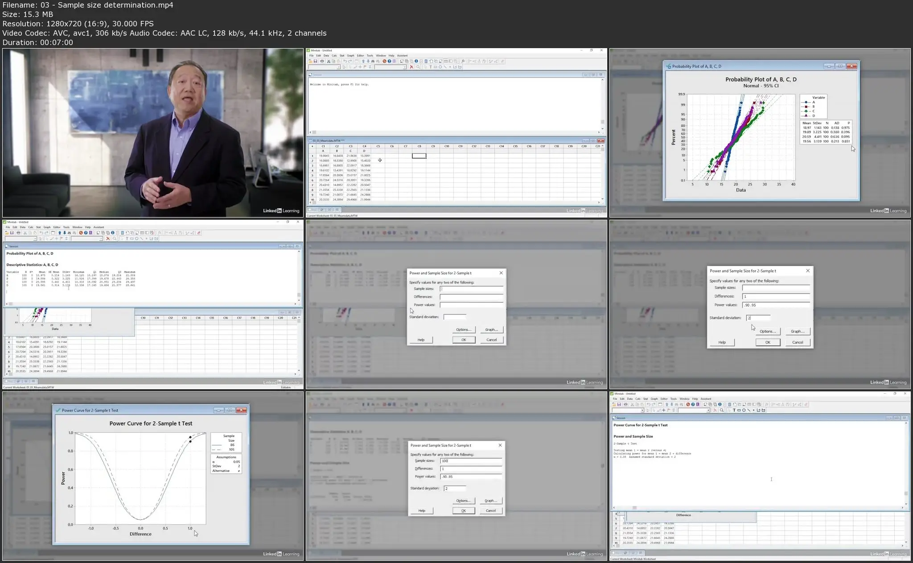Click Standard deviation field in the empty Power dialog
The image size is (913, 563).
pyautogui.click(x=455, y=317)
